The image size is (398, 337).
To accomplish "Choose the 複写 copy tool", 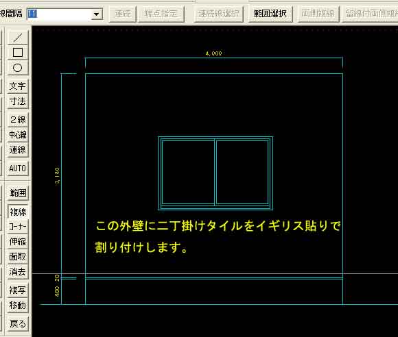I will (18, 290).
